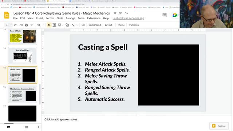Image resolution: width=233 pixels, height=131 pixels.
Task: Switch to grid view
Action: [27, 127]
